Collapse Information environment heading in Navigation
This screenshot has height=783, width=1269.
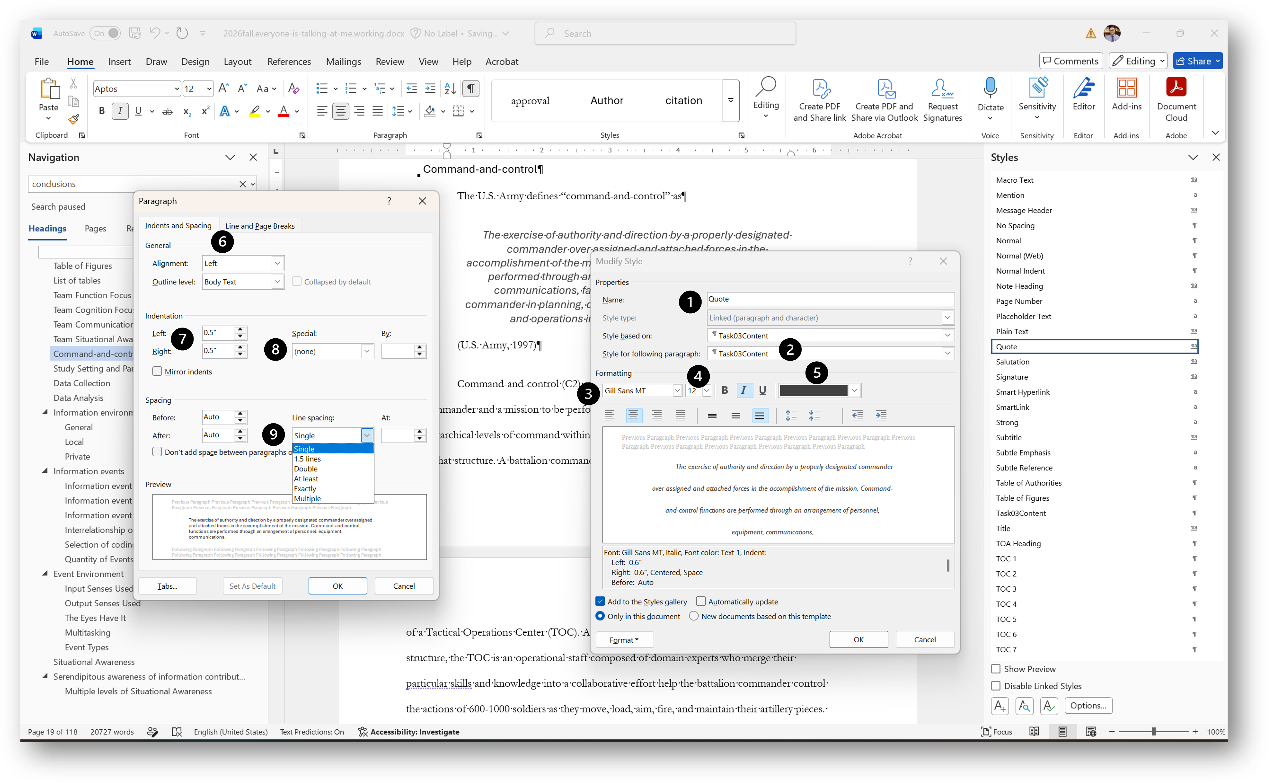tap(45, 412)
